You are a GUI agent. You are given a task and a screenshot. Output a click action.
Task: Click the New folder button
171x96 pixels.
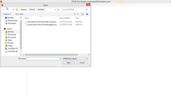point(20,14)
